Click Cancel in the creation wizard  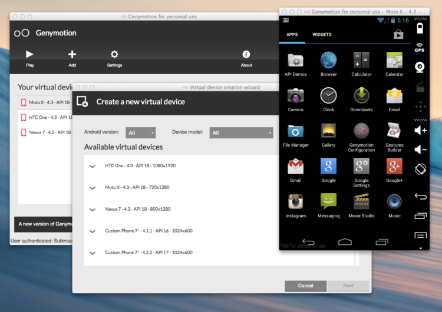click(305, 286)
